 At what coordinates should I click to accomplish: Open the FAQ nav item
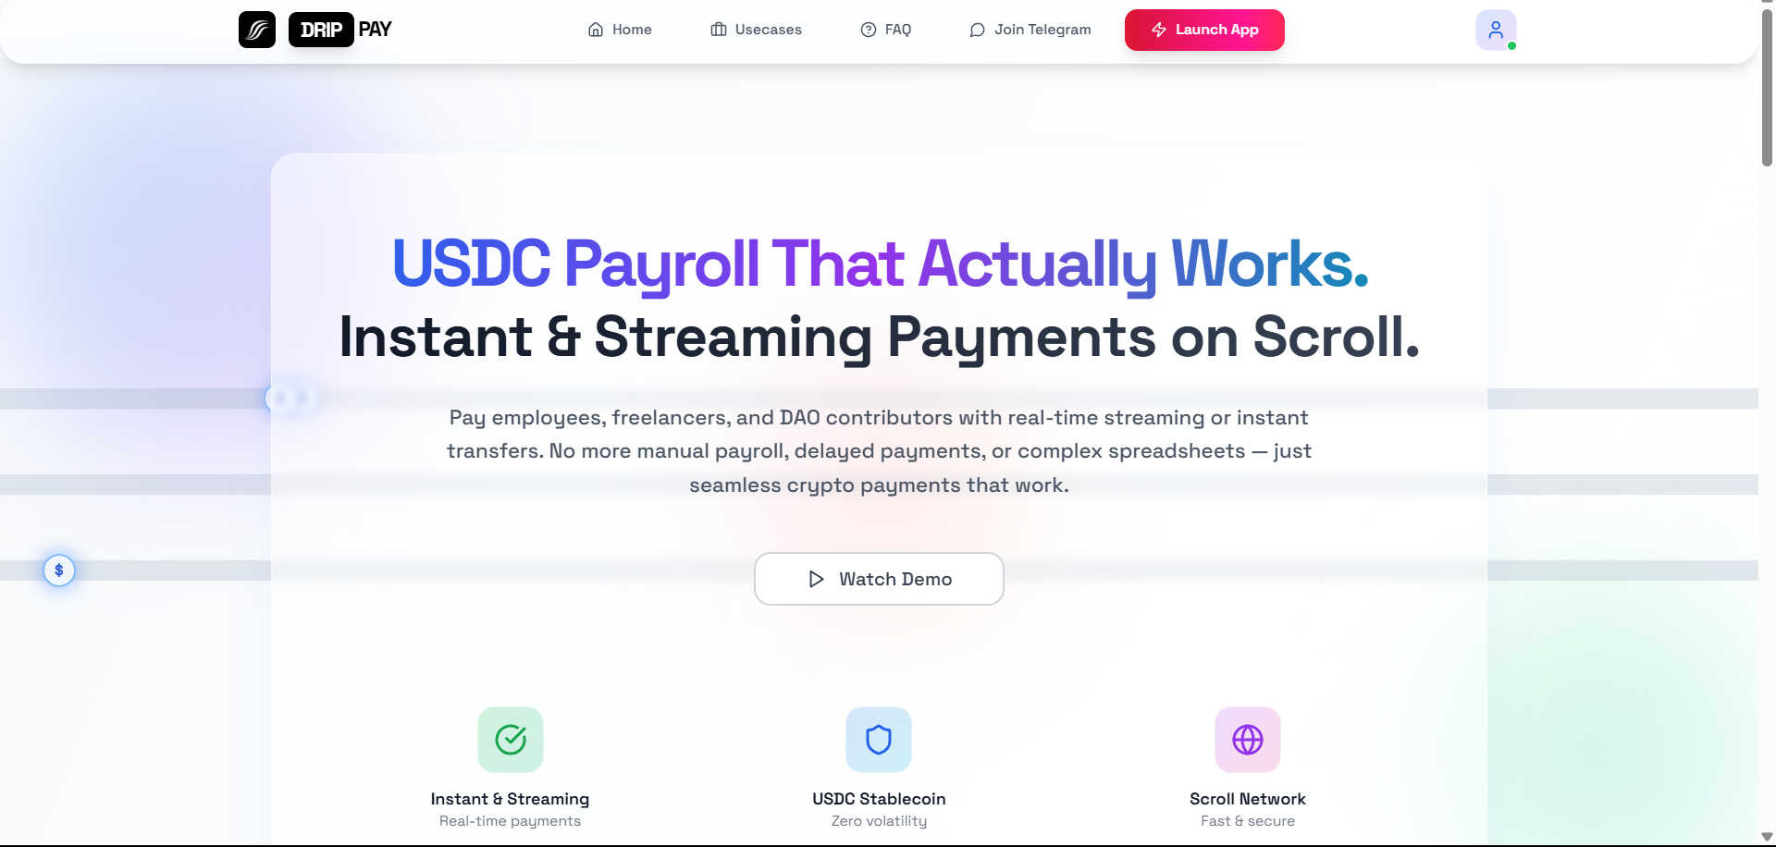[886, 30]
